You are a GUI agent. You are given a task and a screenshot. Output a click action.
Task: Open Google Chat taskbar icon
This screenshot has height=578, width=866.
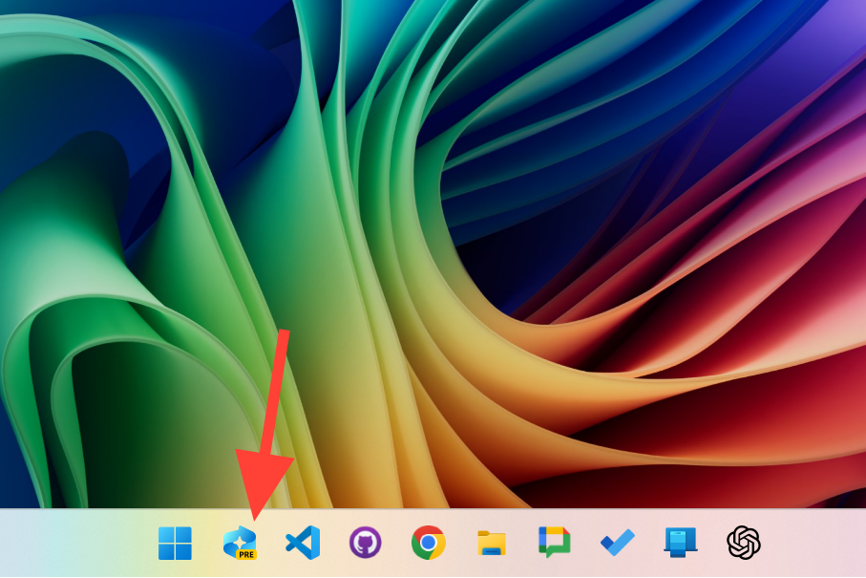[x=555, y=542]
